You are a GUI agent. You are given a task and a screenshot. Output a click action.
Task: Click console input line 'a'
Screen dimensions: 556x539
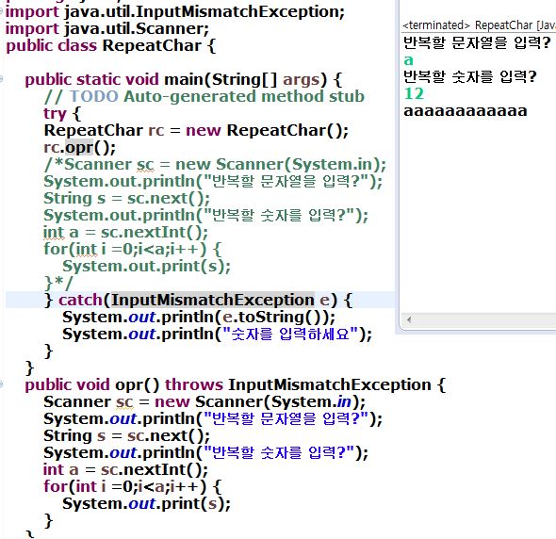(x=408, y=60)
